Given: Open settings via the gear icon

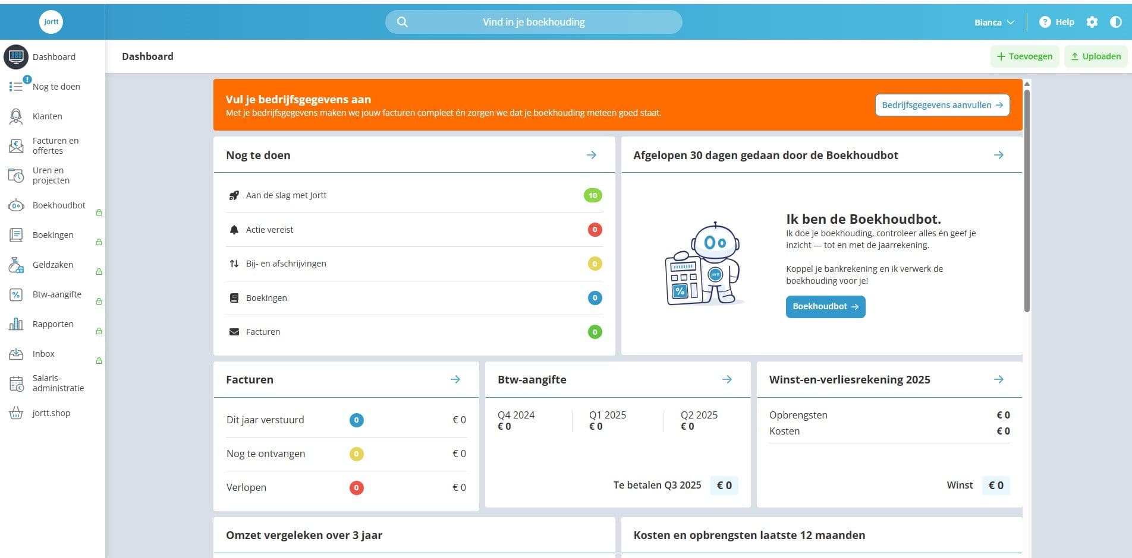Looking at the screenshot, I should (1092, 22).
